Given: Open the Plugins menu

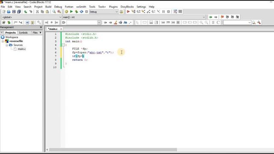Looking at the screenshot, I should click(113, 7).
